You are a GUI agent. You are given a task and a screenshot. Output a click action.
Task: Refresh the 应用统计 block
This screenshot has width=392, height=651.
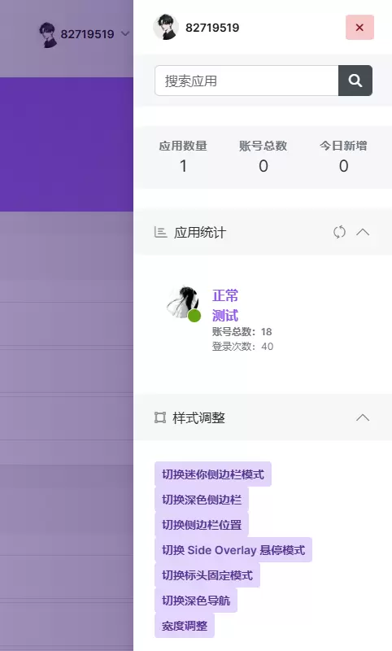tap(339, 232)
